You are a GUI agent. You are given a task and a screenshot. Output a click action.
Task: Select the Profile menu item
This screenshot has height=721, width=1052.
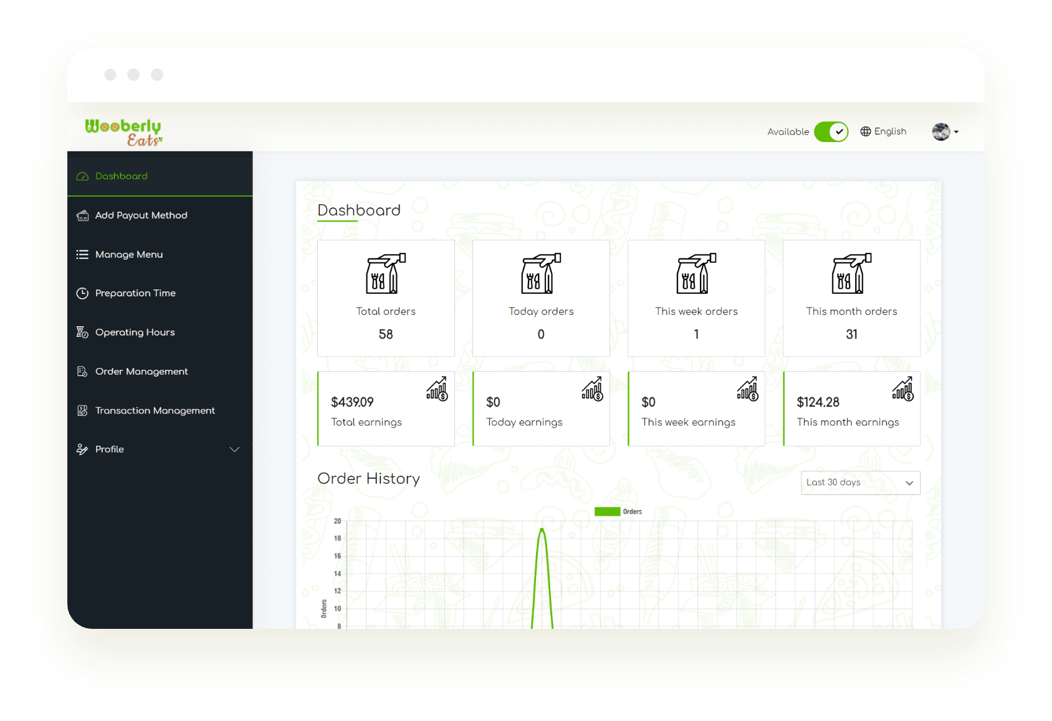coord(160,450)
